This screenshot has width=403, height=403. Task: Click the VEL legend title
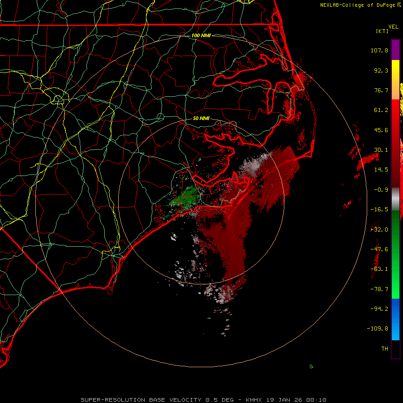point(393,27)
